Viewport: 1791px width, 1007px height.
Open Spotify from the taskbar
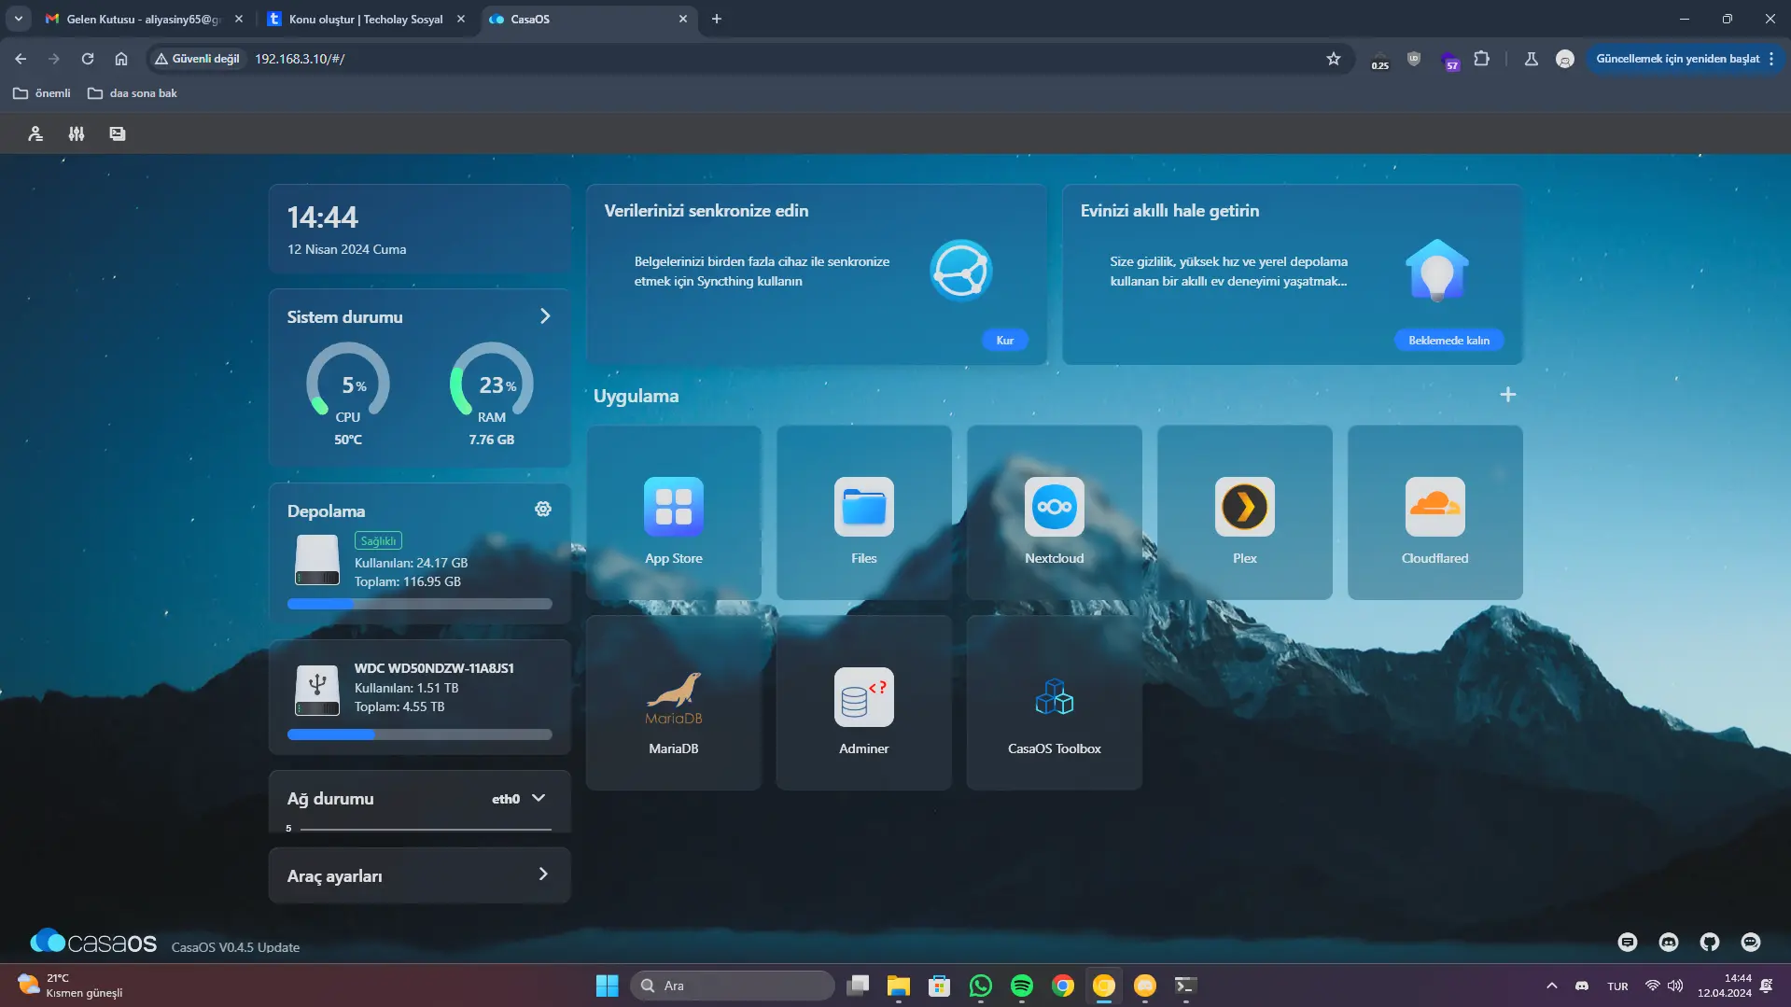[x=1022, y=986]
